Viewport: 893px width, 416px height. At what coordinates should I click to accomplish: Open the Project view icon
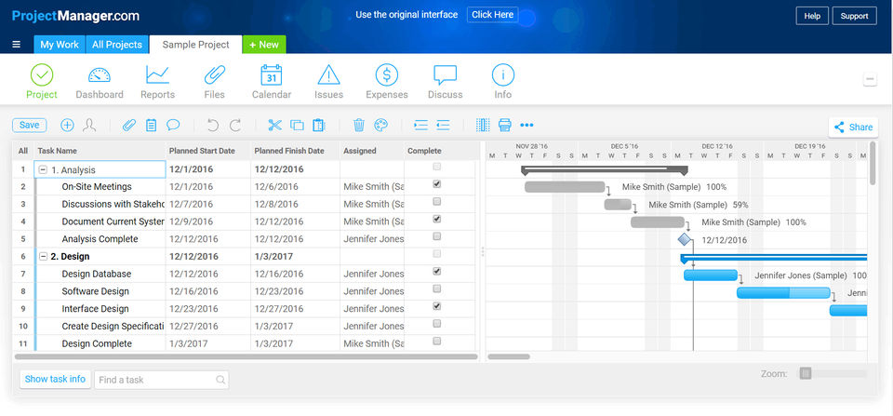click(42, 74)
